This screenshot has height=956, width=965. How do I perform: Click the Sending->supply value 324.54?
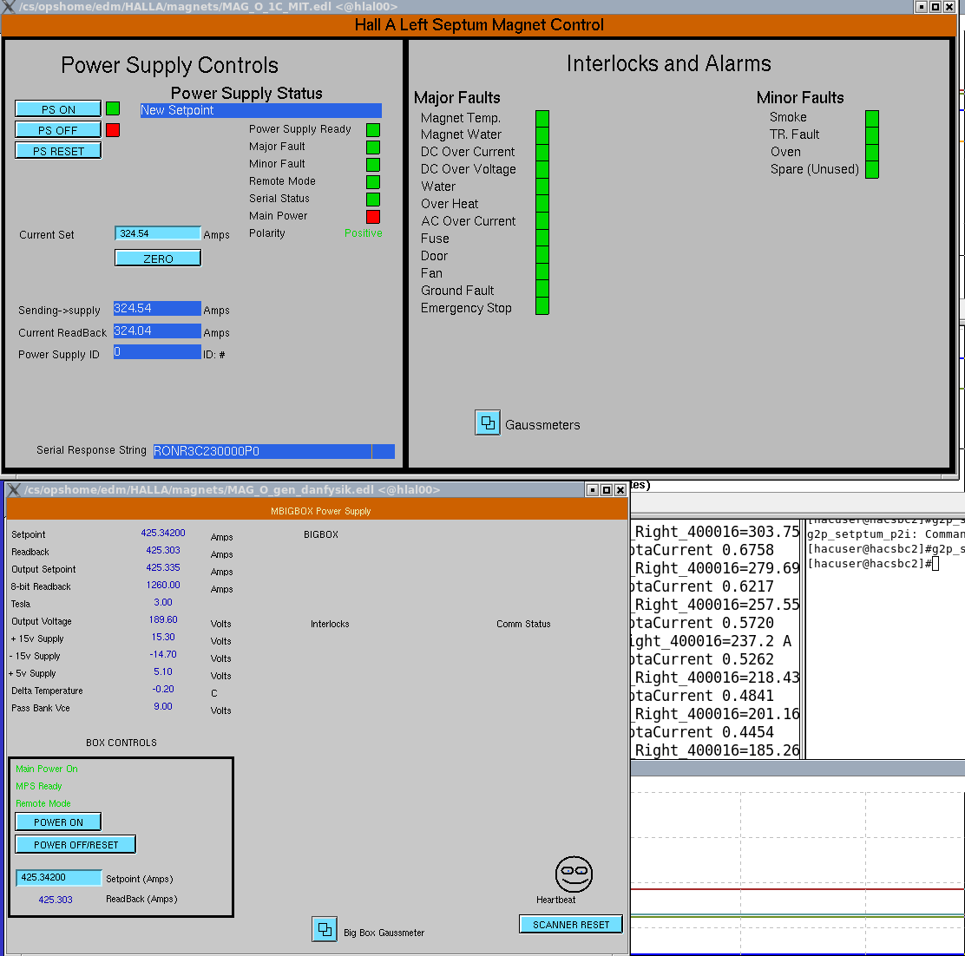pyautogui.click(x=157, y=308)
